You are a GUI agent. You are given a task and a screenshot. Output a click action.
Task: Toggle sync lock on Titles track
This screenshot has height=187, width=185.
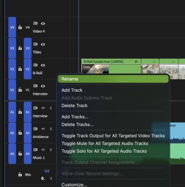pos(35,44)
